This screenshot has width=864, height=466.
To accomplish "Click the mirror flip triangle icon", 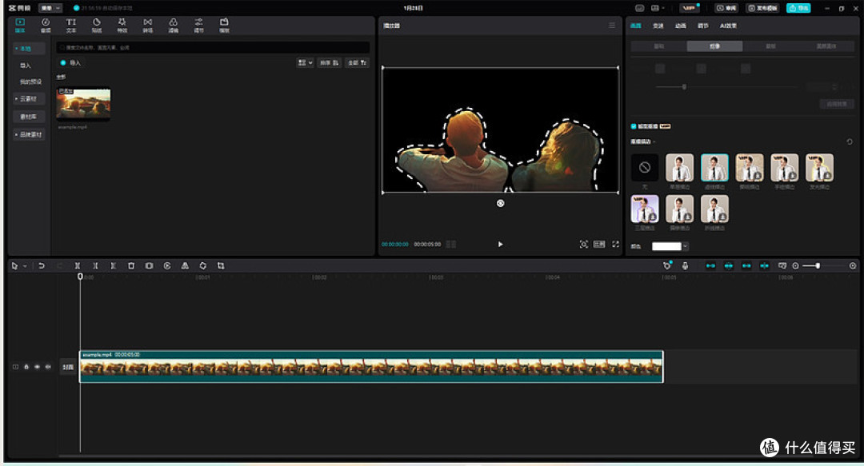I will 185,265.
